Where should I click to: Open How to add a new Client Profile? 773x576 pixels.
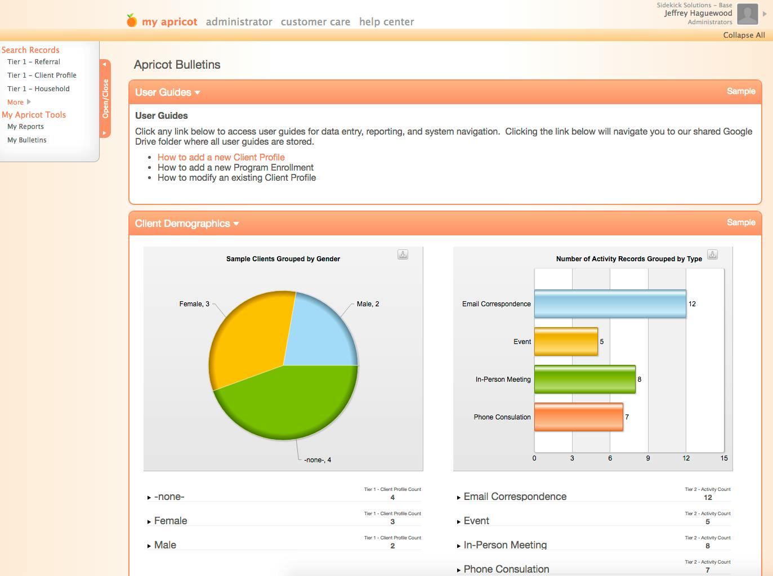pyautogui.click(x=221, y=157)
